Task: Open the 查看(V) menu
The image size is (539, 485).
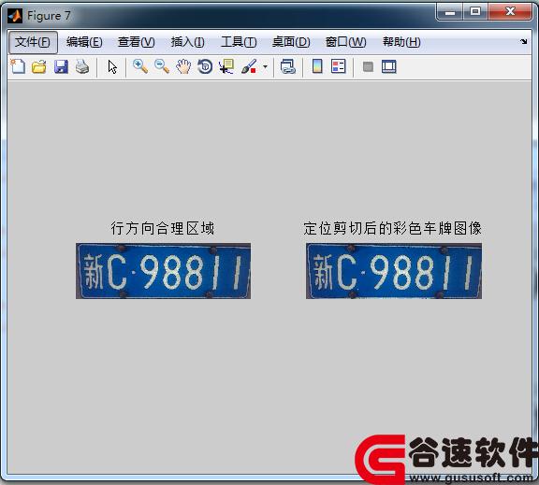Action: tap(136, 42)
